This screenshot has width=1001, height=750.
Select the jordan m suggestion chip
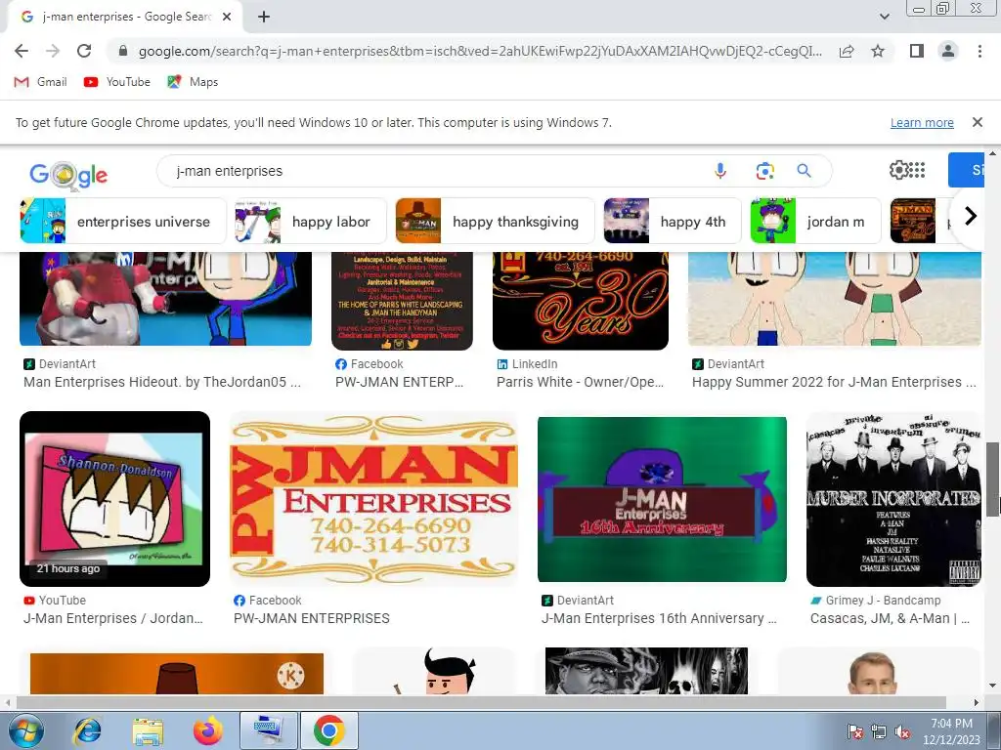[815, 222]
